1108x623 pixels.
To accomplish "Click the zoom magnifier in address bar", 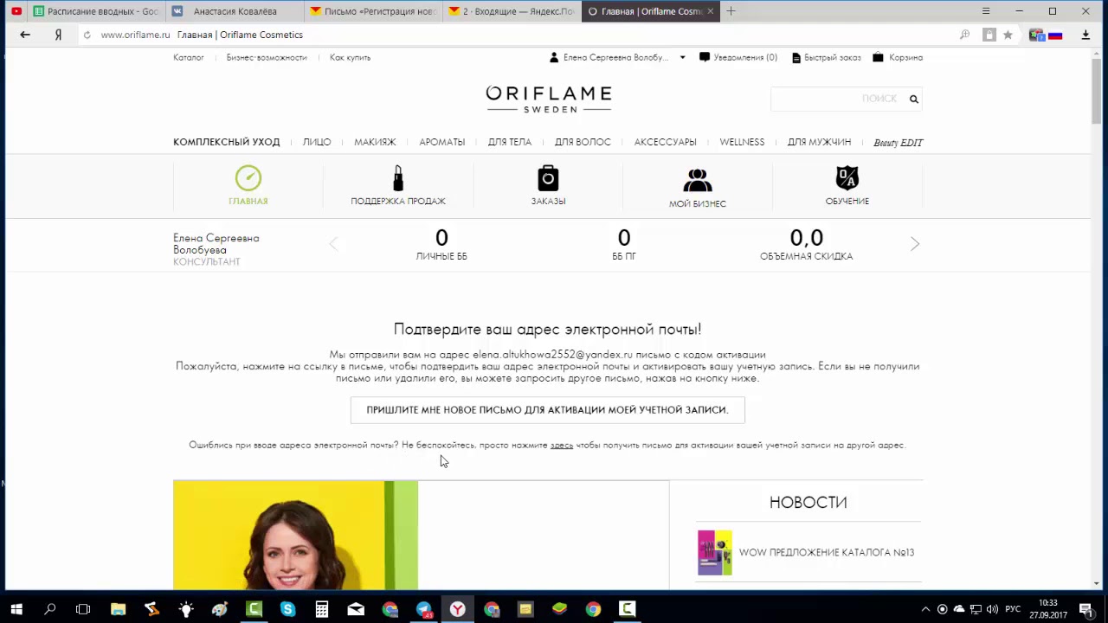I will click(x=964, y=35).
